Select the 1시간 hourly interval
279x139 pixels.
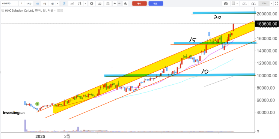pos(29,3)
